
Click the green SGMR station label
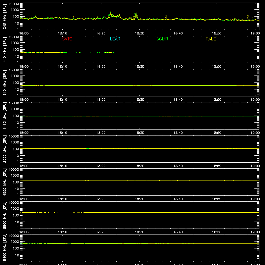click(162, 39)
